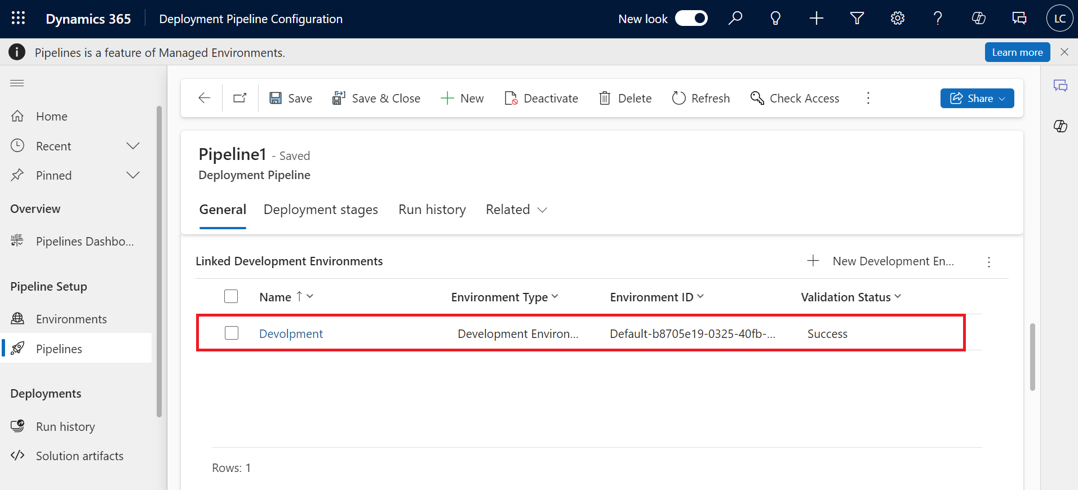The width and height of the screenshot is (1078, 490).
Task: Switch to the Run history tab
Action: point(432,210)
